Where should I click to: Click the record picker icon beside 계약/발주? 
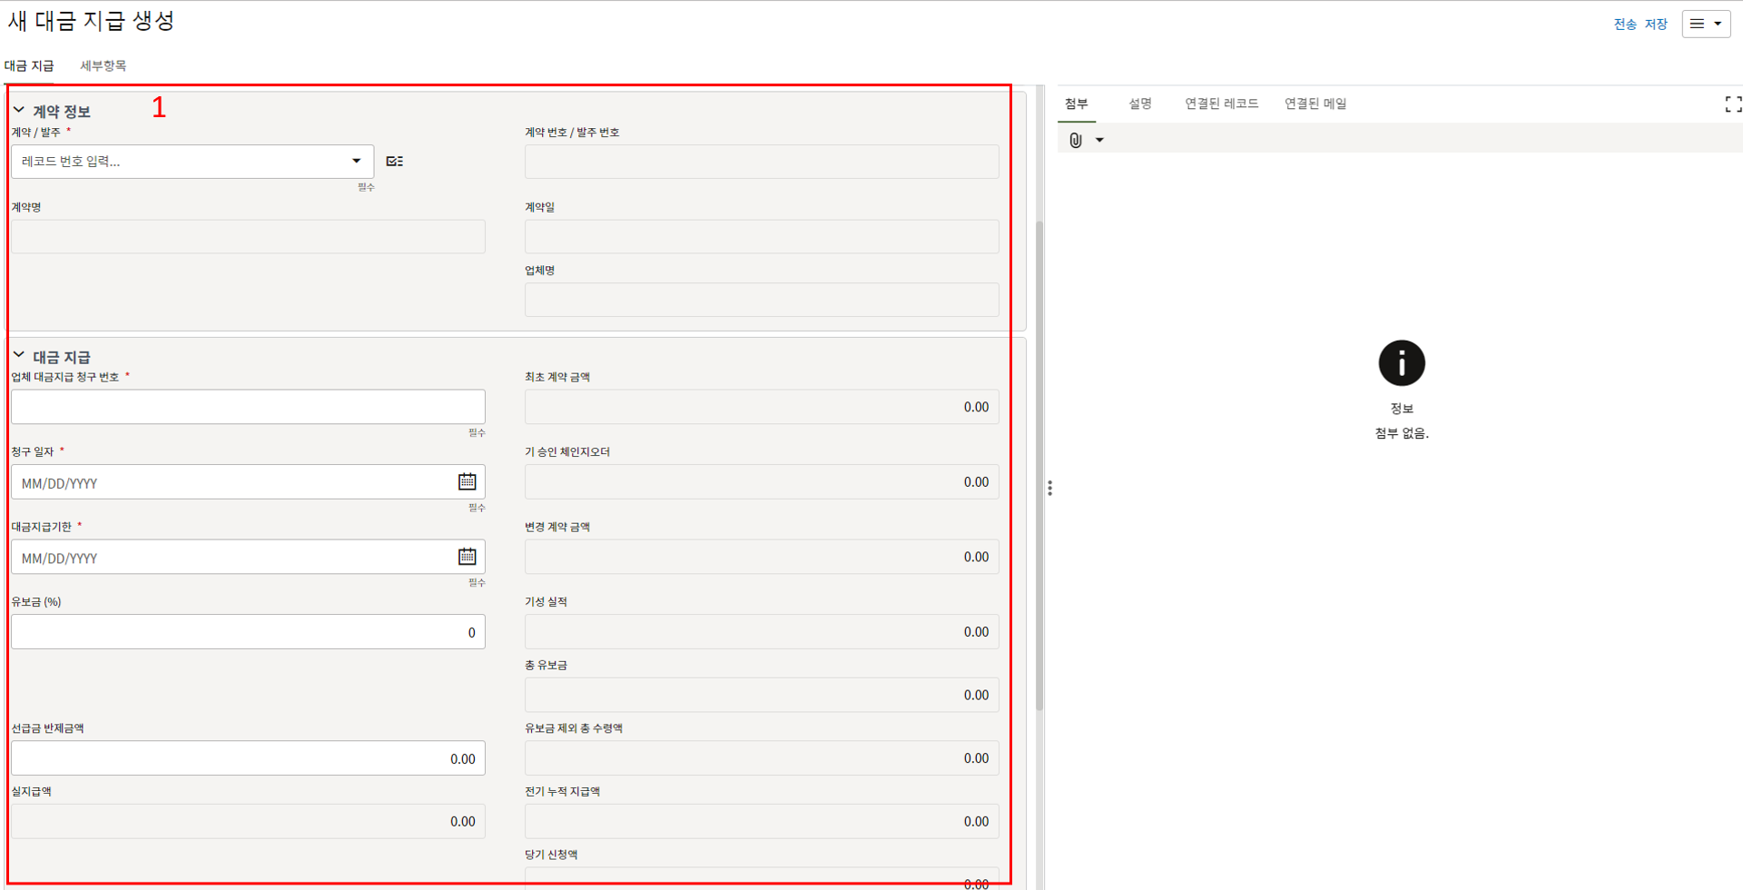tap(394, 162)
